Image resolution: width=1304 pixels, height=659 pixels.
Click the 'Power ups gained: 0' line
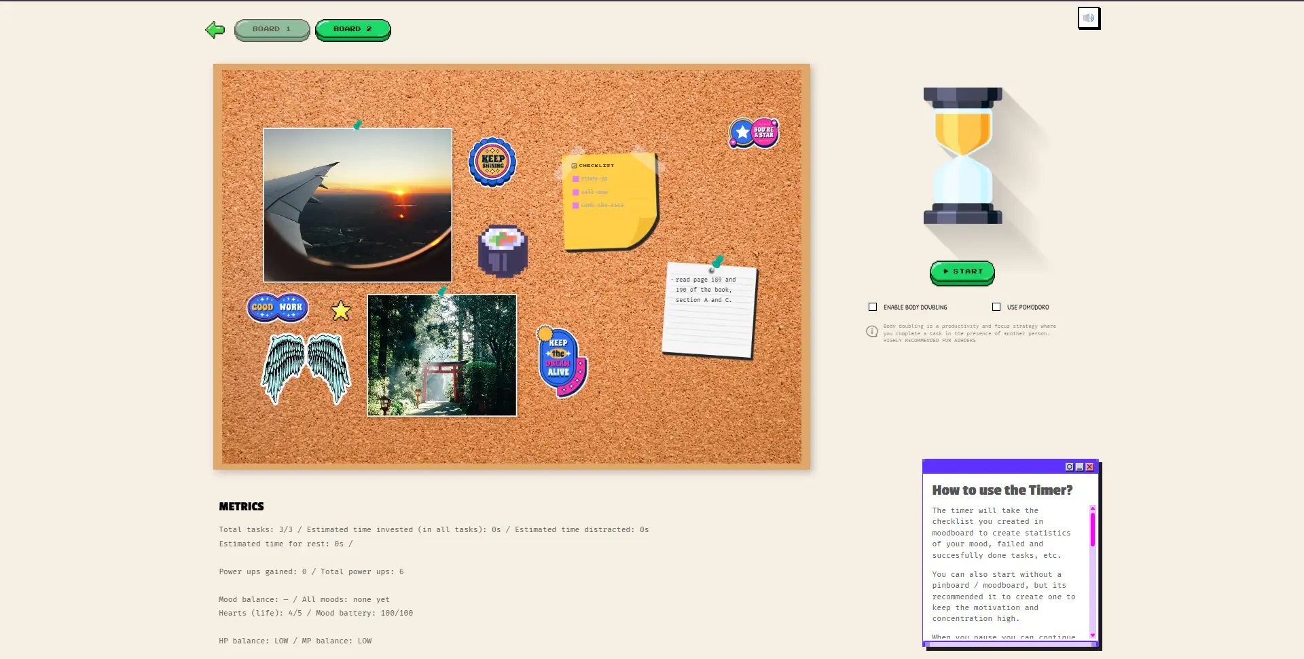(311, 571)
